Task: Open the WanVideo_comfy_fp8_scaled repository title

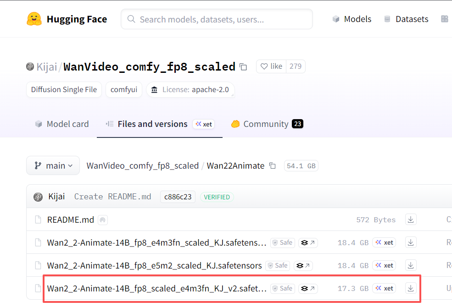Action: click(x=149, y=67)
